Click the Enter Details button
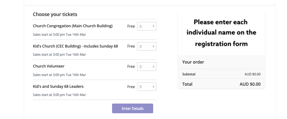This screenshot has width=287, height=119. 133,108
